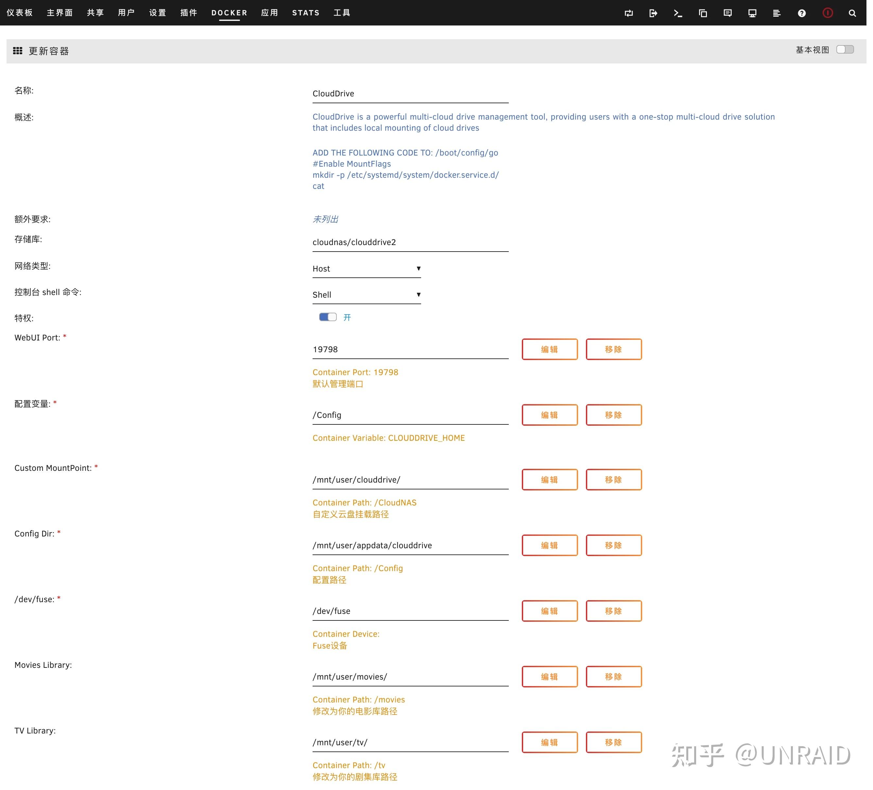Turn off the 特权 privileged switch
The height and width of the screenshot is (790, 873).
click(328, 317)
